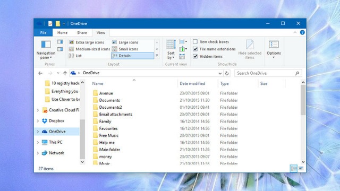Viewport: 340px width, 191px height.
Task: Select Medium-sized icons layout
Action: (x=89, y=49)
